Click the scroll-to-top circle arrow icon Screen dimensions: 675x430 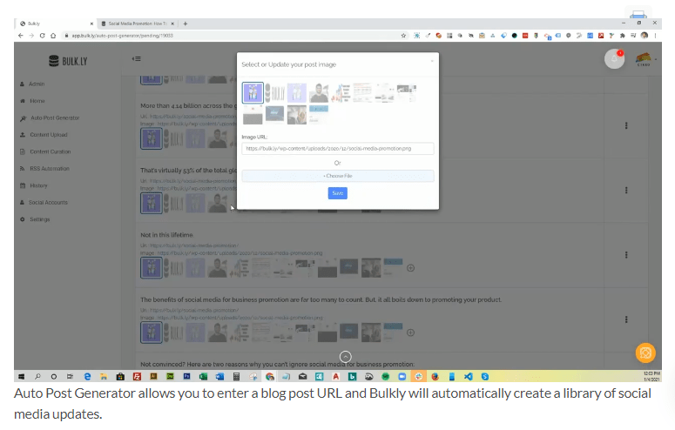point(345,357)
